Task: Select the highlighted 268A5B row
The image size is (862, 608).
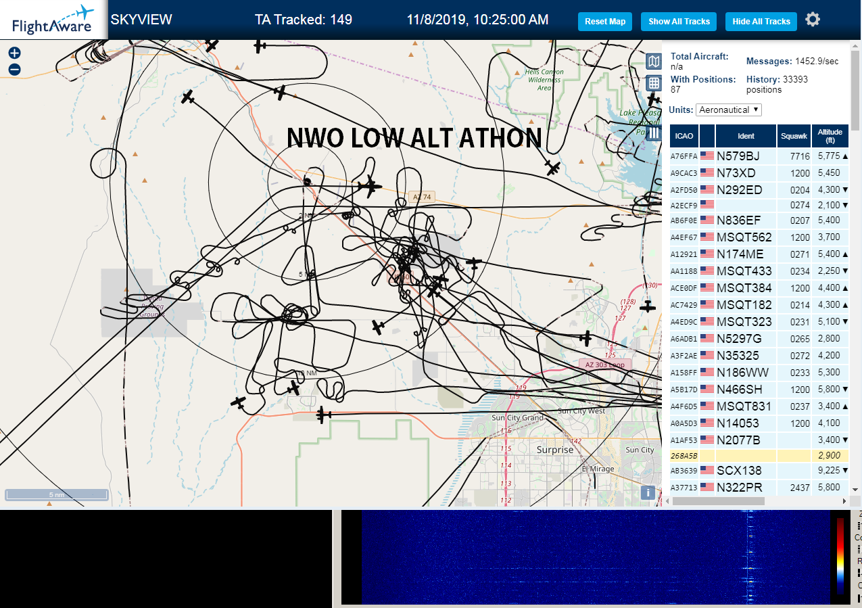Action: tap(759, 457)
